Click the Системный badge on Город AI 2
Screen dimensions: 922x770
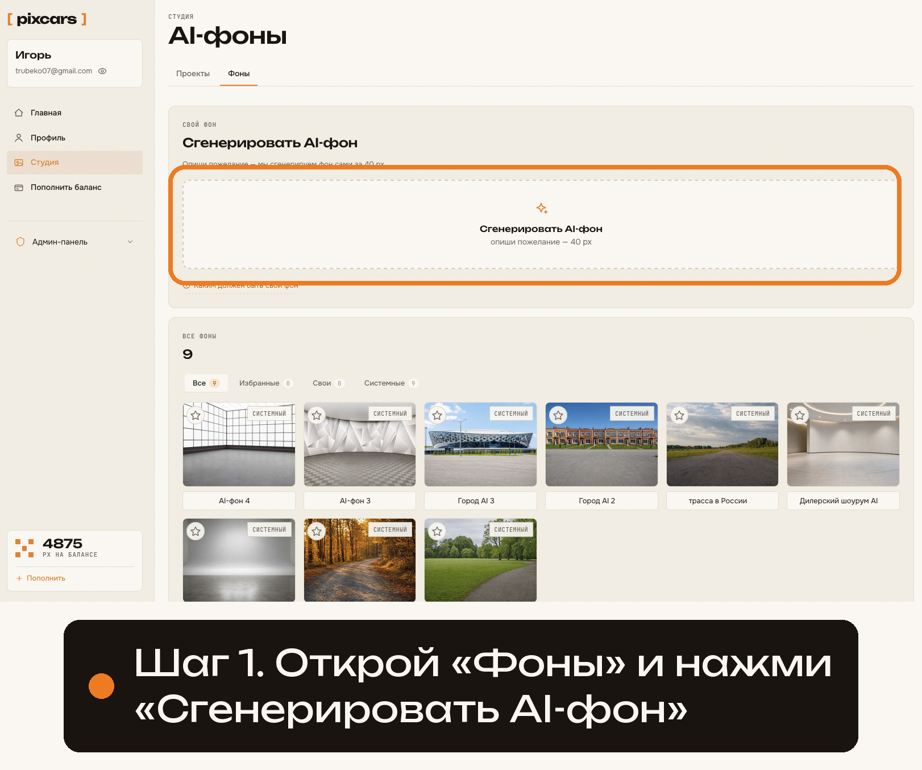632,413
